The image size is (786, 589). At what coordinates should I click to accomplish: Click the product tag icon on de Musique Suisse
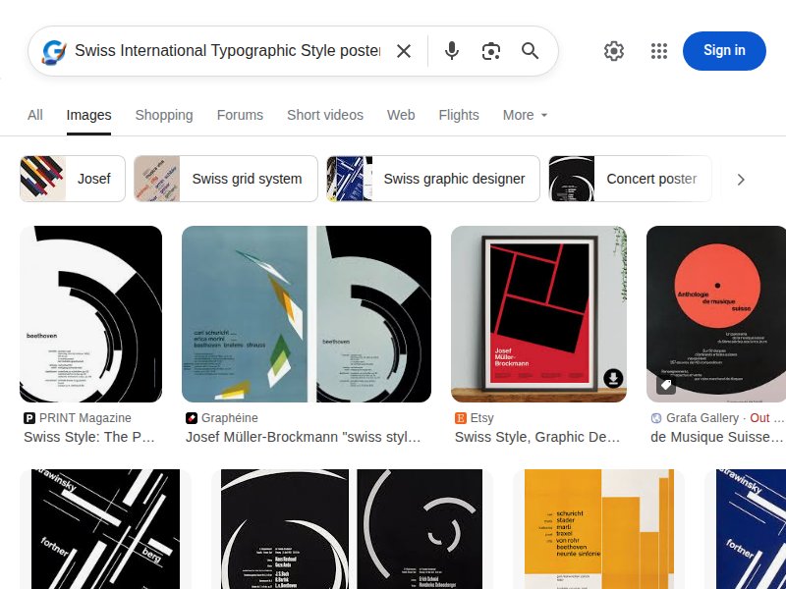(667, 385)
